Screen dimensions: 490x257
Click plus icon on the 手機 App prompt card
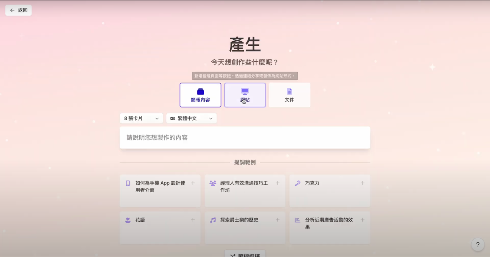click(193, 183)
